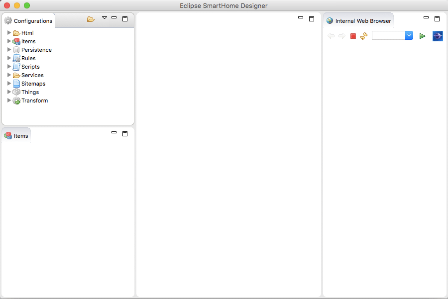The image size is (448, 299).
Task: Click the red Stop loading icon
Action: [353, 36]
